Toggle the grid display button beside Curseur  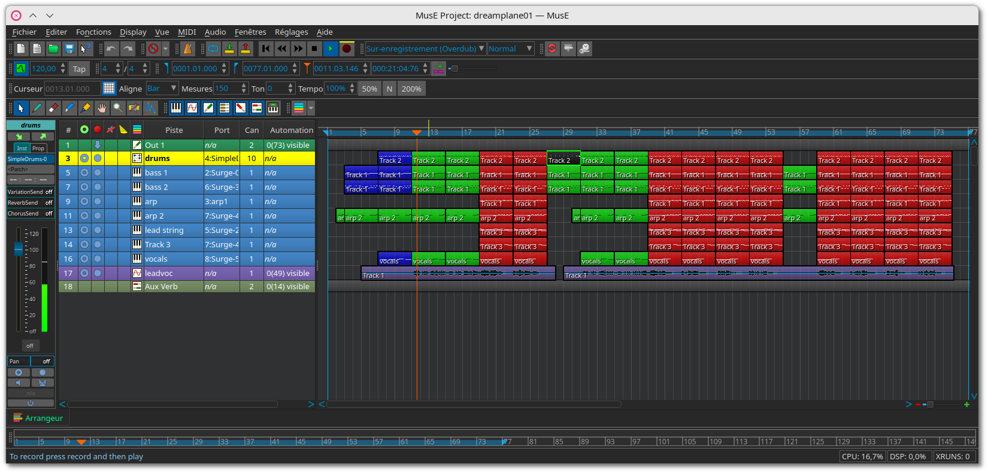(x=109, y=88)
